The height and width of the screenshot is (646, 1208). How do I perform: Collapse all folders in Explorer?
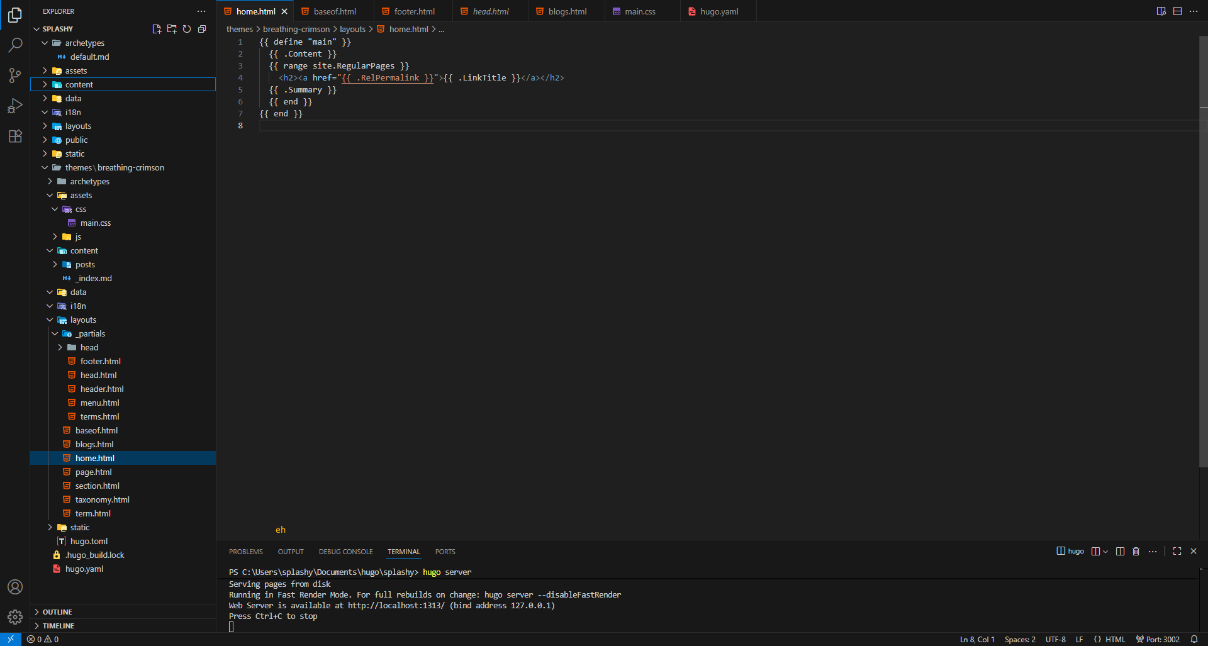pos(202,29)
